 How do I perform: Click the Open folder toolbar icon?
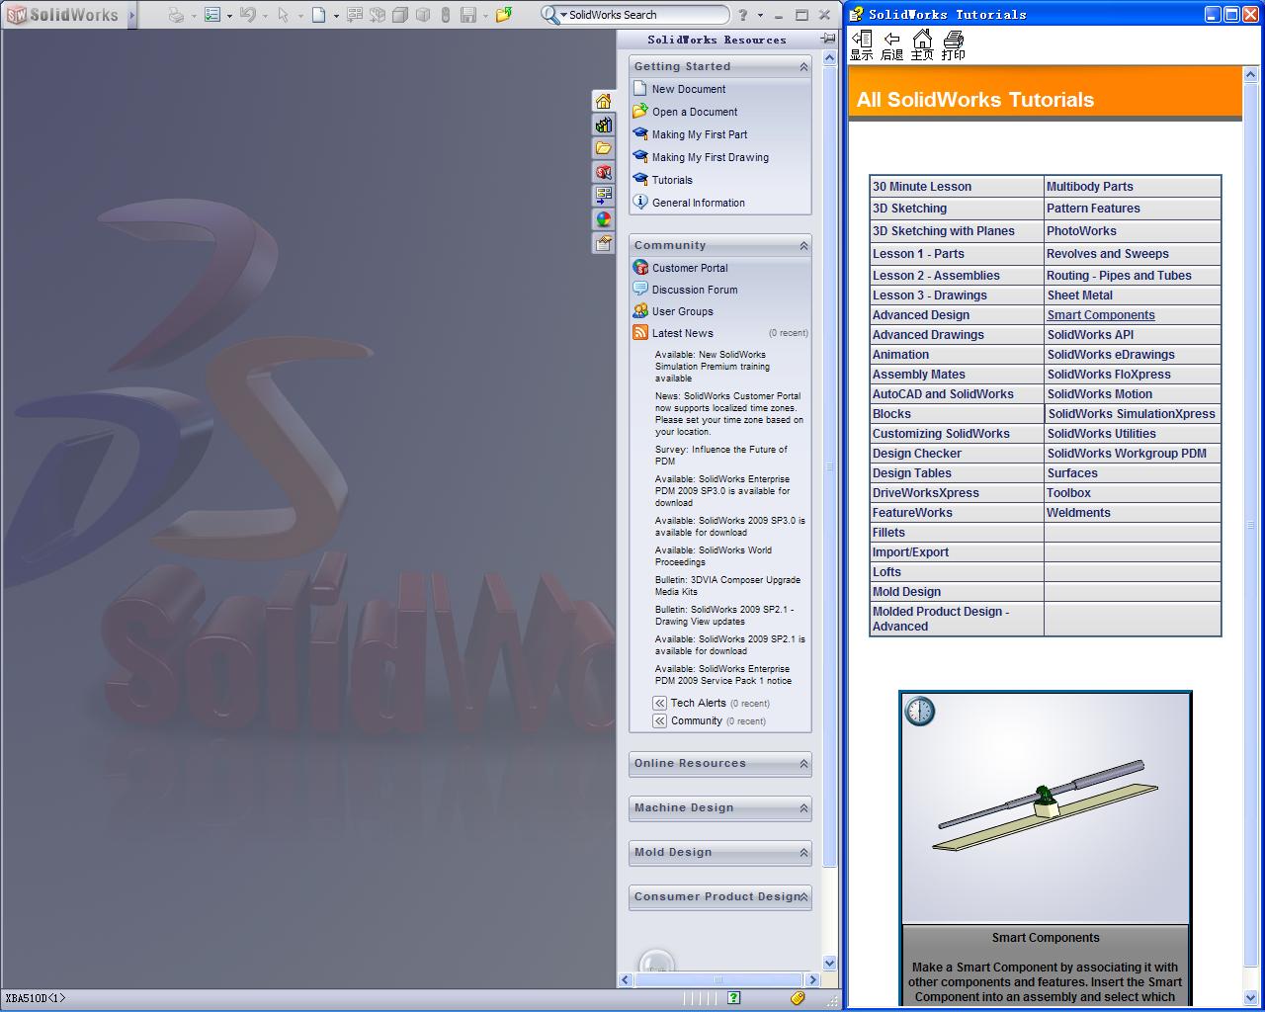tap(504, 15)
